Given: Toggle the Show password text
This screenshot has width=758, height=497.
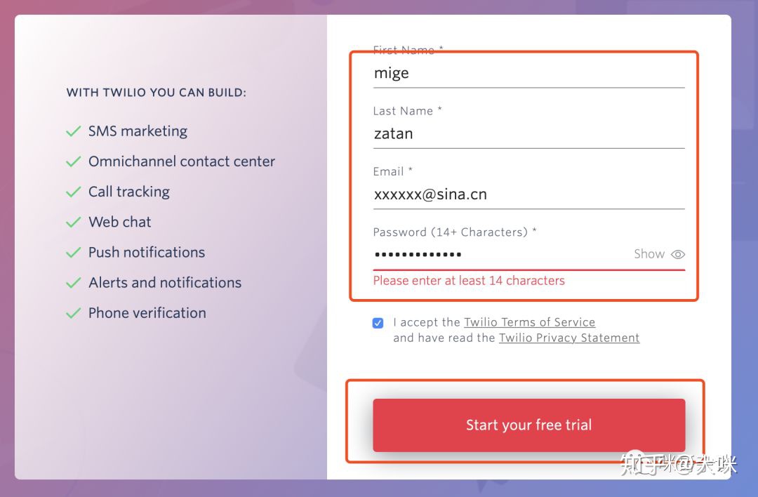Looking at the screenshot, I should (x=649, y=254).
